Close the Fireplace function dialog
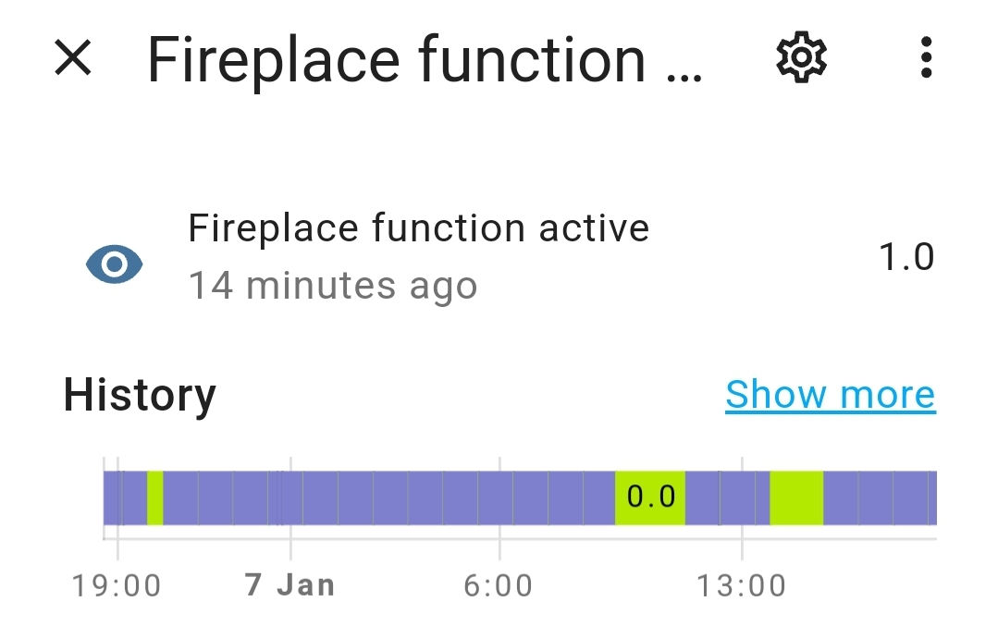998x626 pixels. [73, 59]
